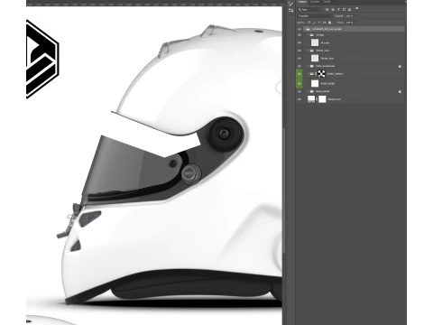433x325 pixels.
Task: Select the highlighted top-level group row
Action: click(x=354, y=29)
